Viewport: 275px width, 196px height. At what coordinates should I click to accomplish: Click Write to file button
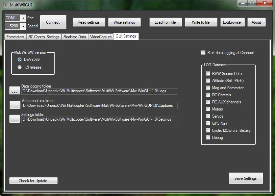201,22
